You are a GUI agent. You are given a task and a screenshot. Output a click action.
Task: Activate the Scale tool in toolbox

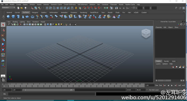3,50
